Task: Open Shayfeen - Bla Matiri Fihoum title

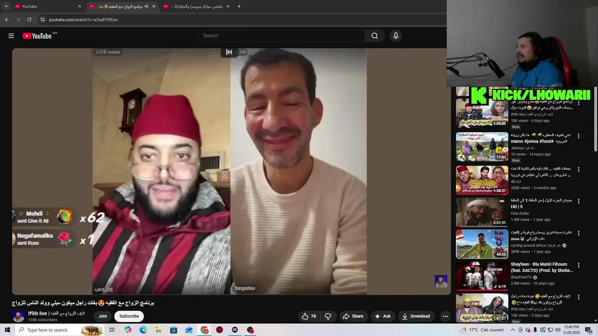Action: click(541, 267)
